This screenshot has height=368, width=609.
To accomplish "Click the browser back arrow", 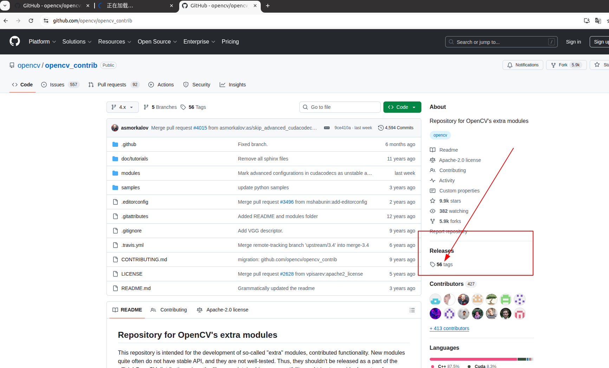I will pyautogui.click(x=6, y=21).
